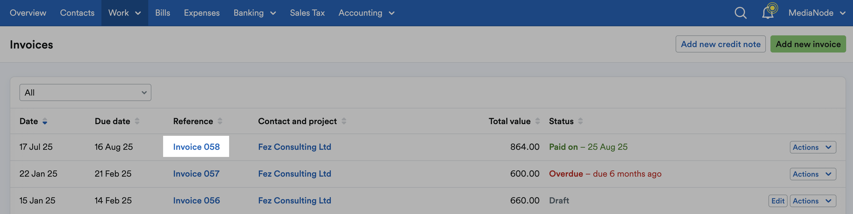853x214 pixels.
Task: Click the 660.00 total value
Action: (524, 200)
